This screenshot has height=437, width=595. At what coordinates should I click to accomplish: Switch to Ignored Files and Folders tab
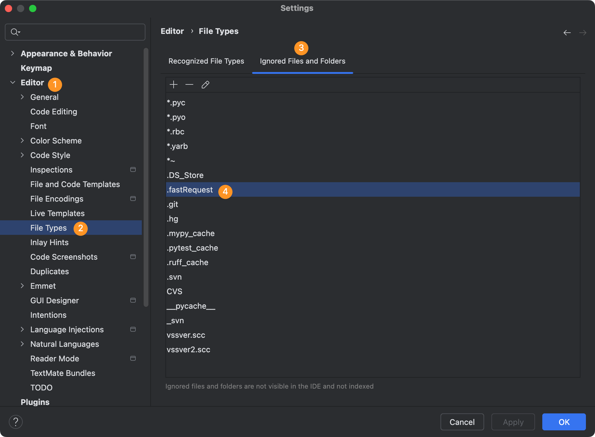point(303,61)
